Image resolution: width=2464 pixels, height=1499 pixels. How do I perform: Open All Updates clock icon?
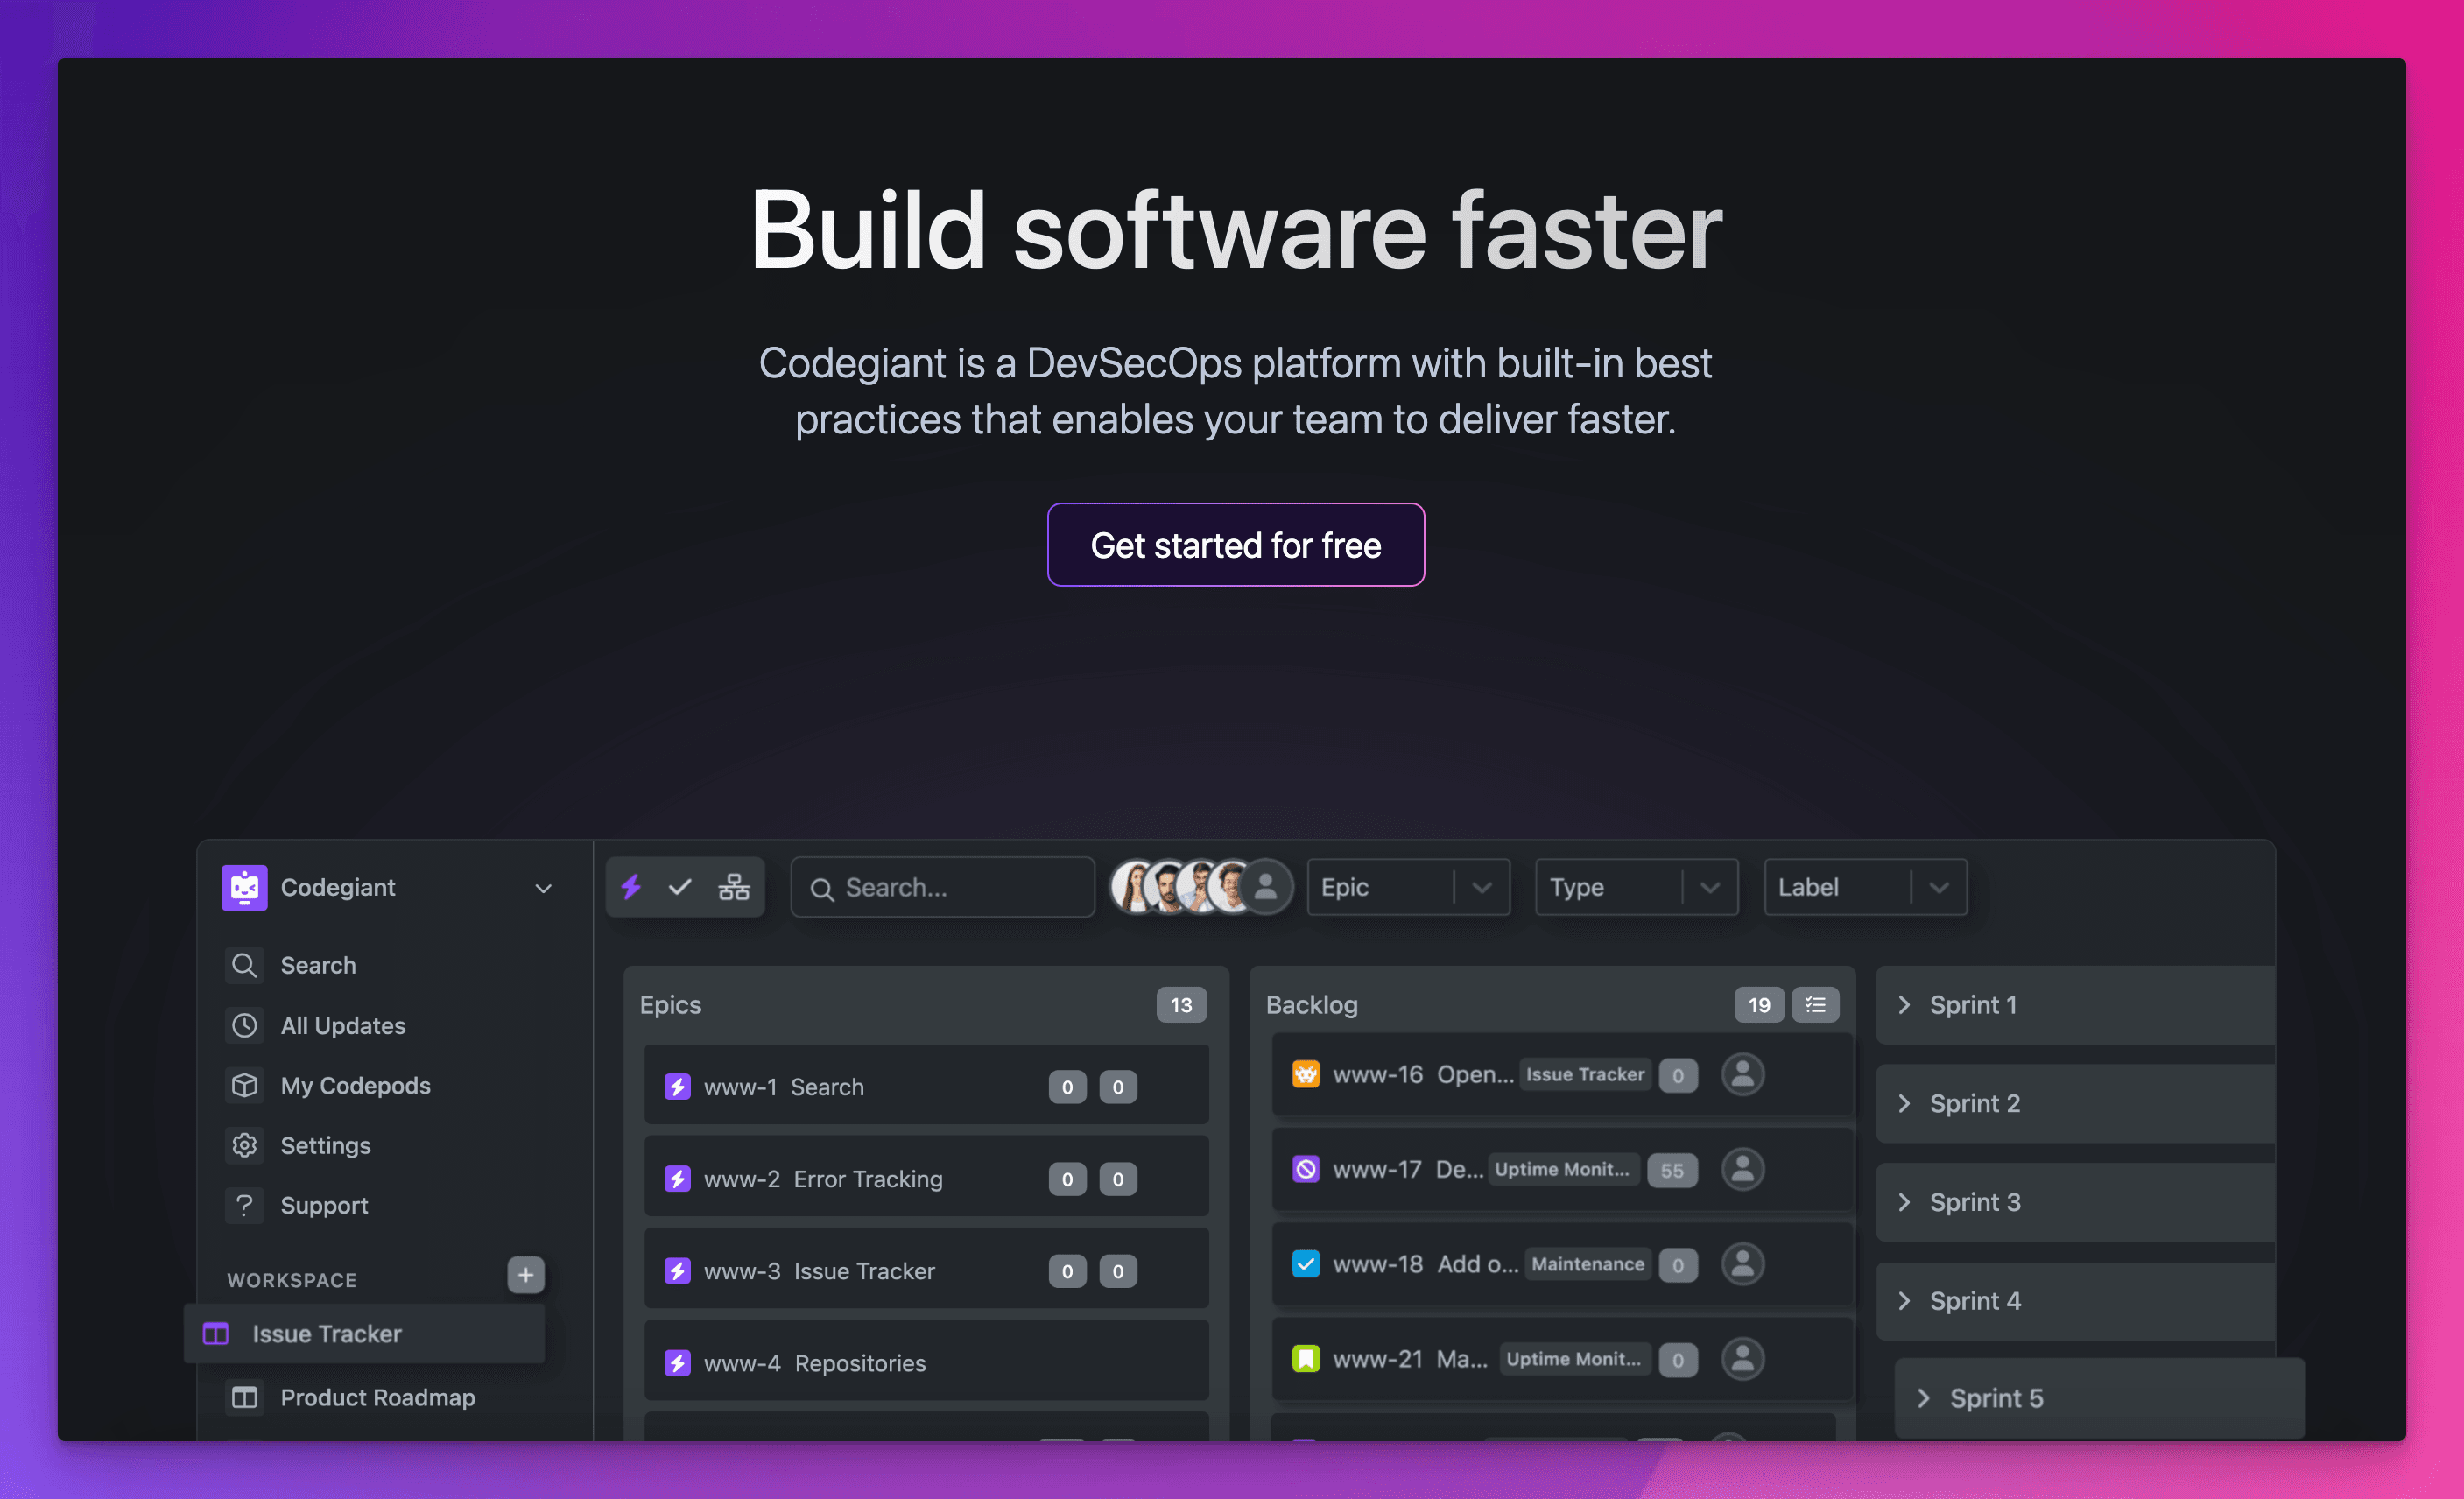[244, 1025]
